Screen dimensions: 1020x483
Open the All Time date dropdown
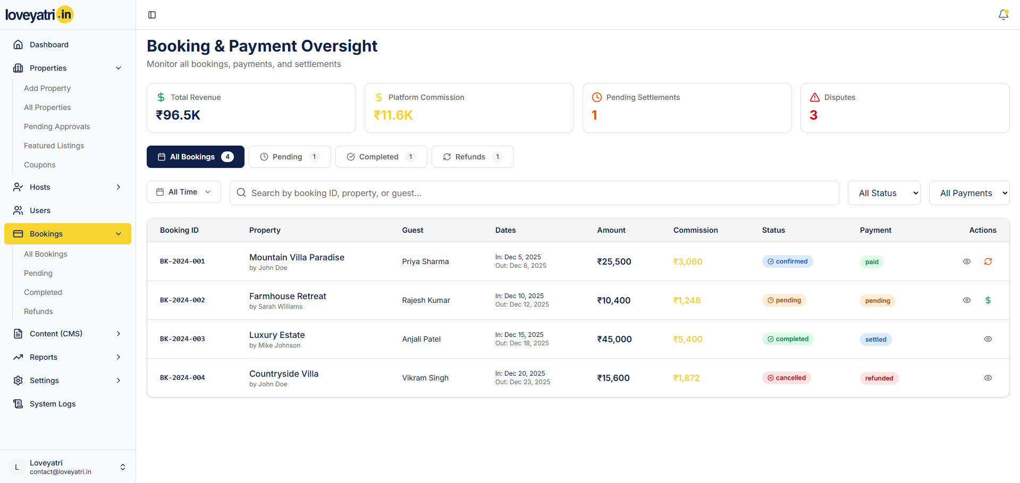click(x=183, y=192)
